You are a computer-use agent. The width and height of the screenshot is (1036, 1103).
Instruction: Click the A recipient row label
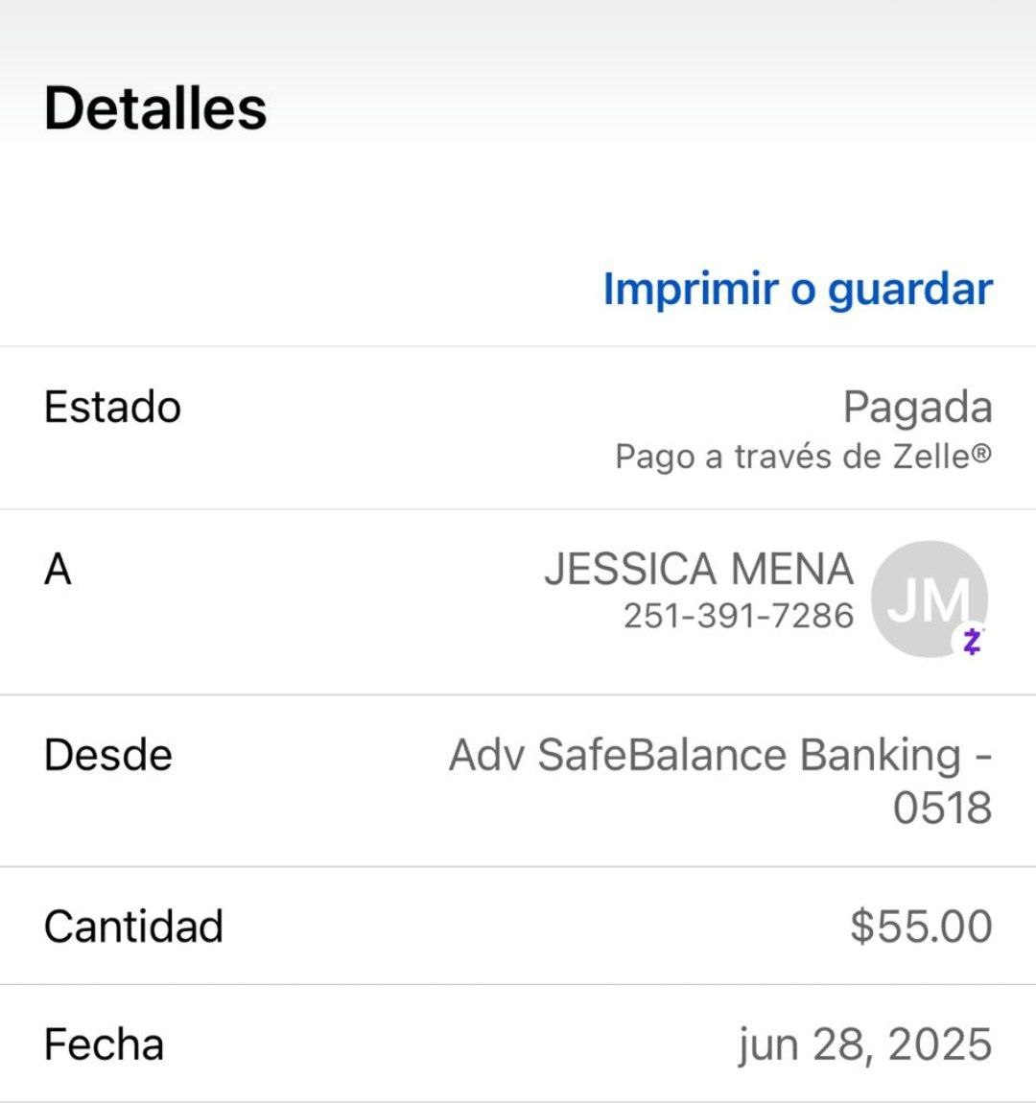(58, 570)
